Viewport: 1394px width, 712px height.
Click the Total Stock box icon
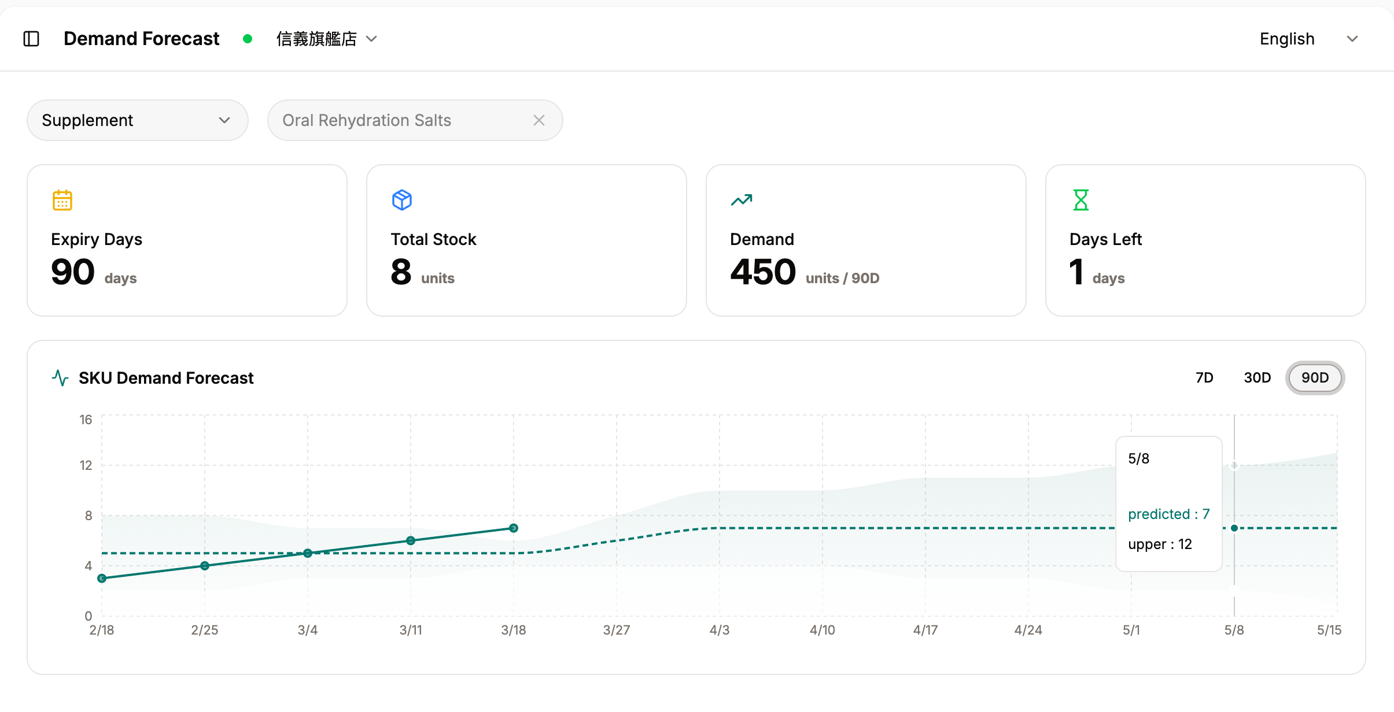click(x=402, y=200)
